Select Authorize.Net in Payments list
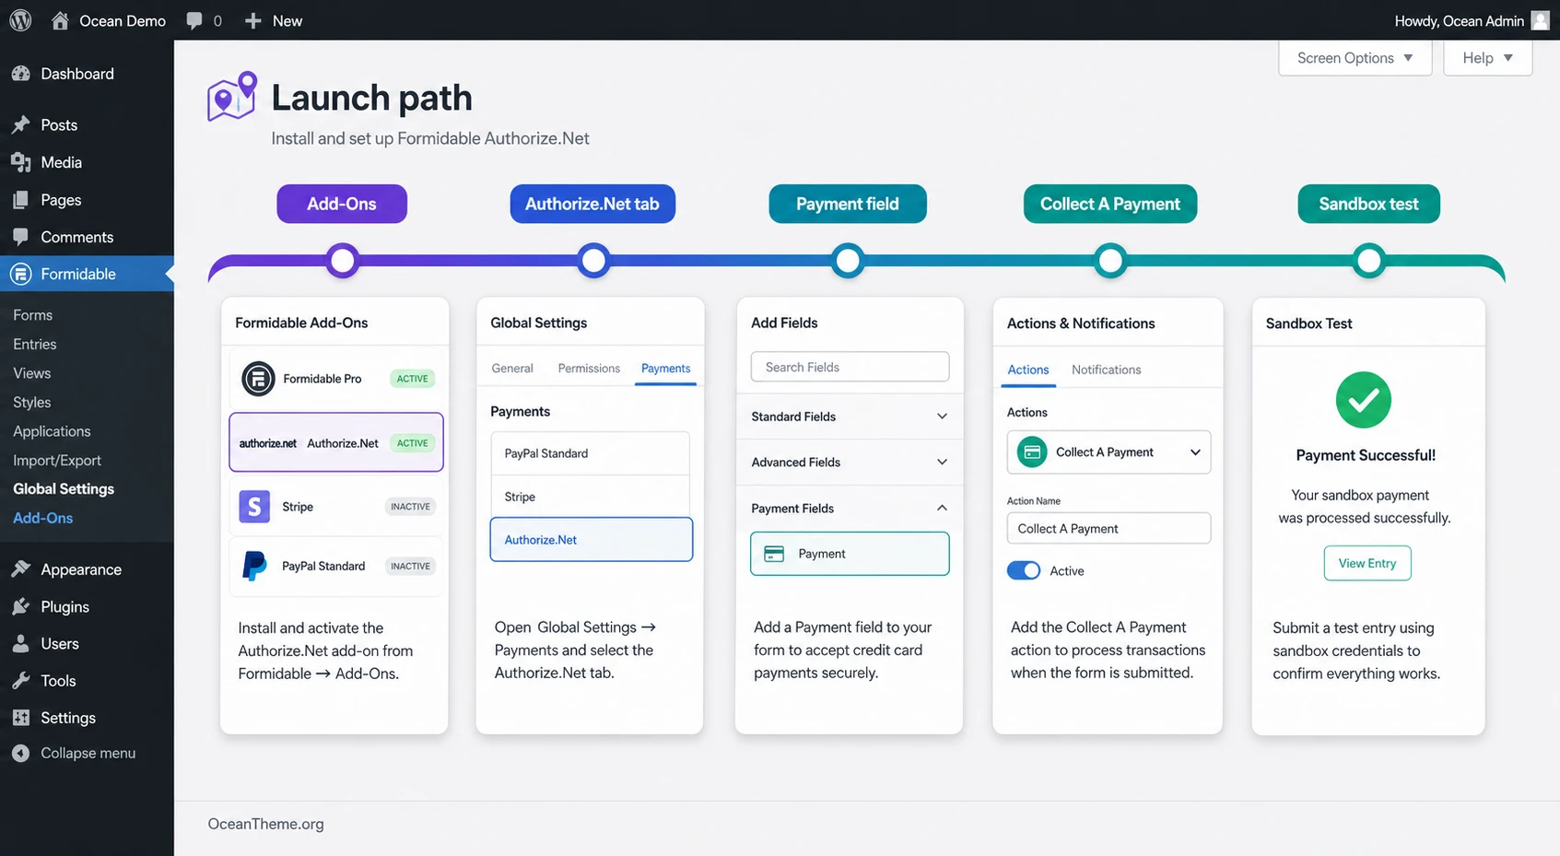The width and height of the screenshot is (1560, 856). [592, 539]
